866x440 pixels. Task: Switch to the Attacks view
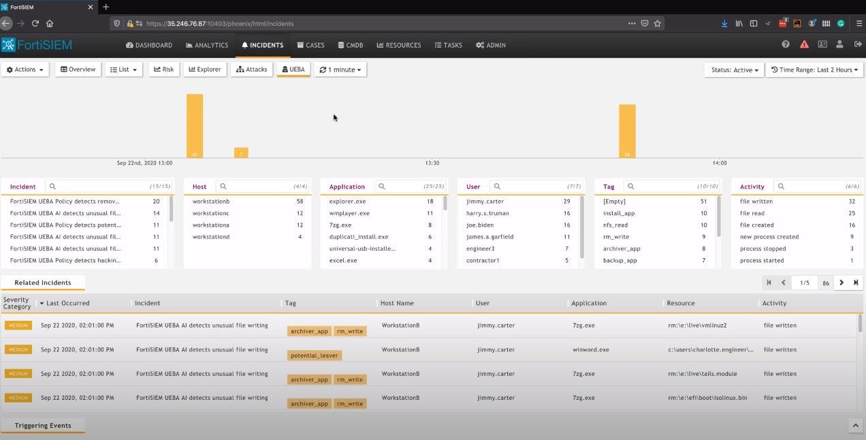click(251, 69)
